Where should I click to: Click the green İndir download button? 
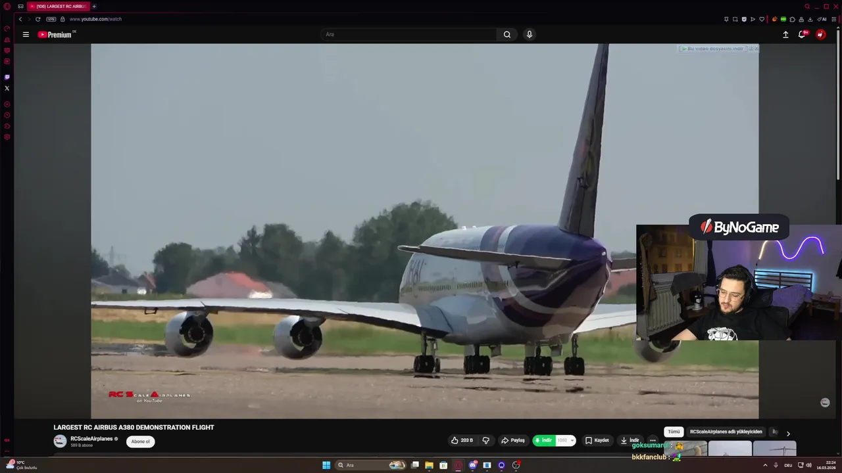543,440
